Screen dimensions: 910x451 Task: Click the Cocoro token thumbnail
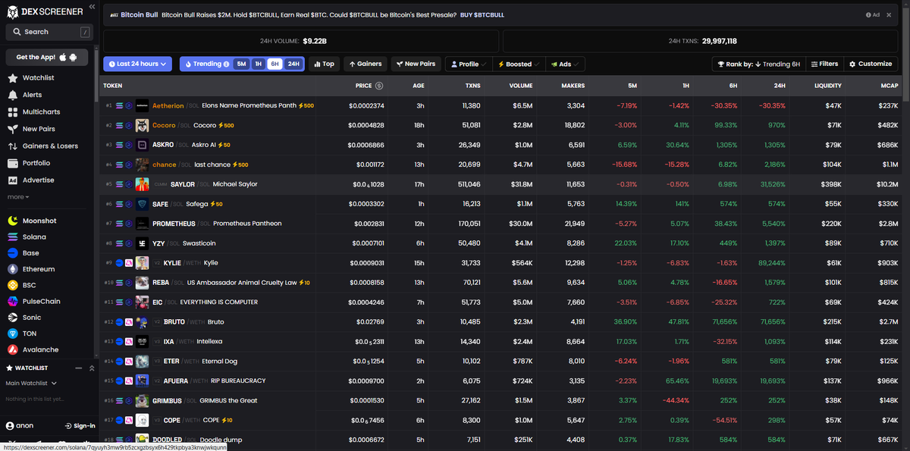143,125
